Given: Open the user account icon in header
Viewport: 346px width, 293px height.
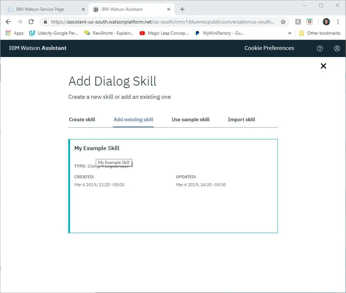Looking at the screenshot, I should pyautogui.click(x=337, y=48).
